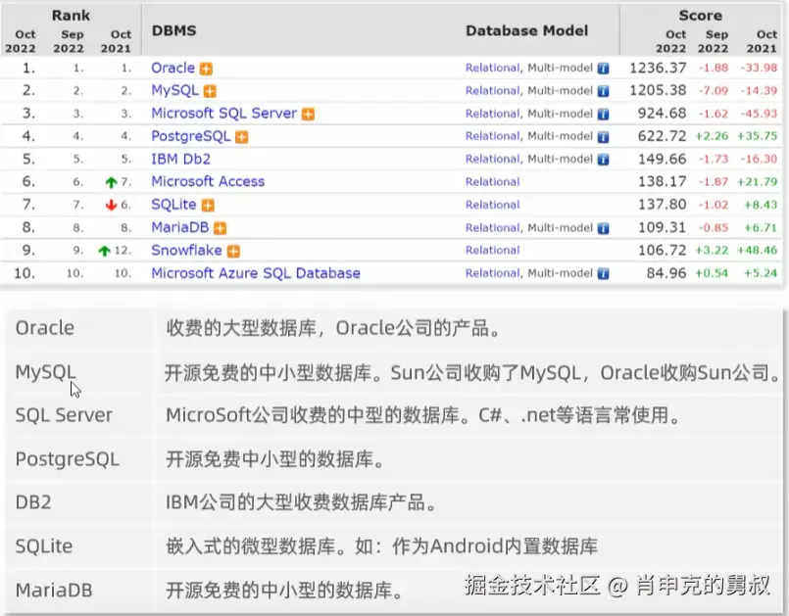Click the PostgreSQL score 622.72
The width and height of the screenshot is (789, 616).
tap(662, 136)
